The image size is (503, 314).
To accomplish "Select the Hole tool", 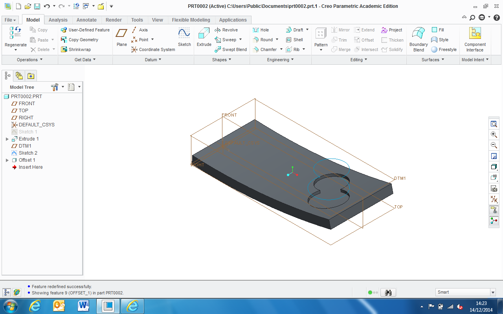I will pyautogui.click(x=261, y=30).
